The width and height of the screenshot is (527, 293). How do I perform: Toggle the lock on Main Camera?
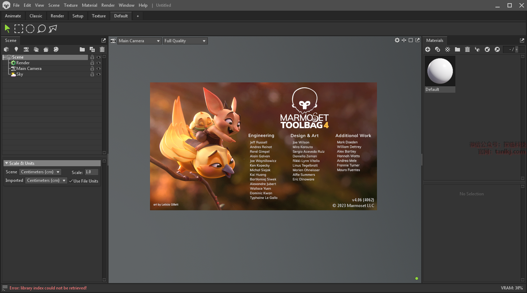(x=92, y=69)
